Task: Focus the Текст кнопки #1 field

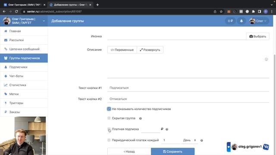Action: pos(188,88)
